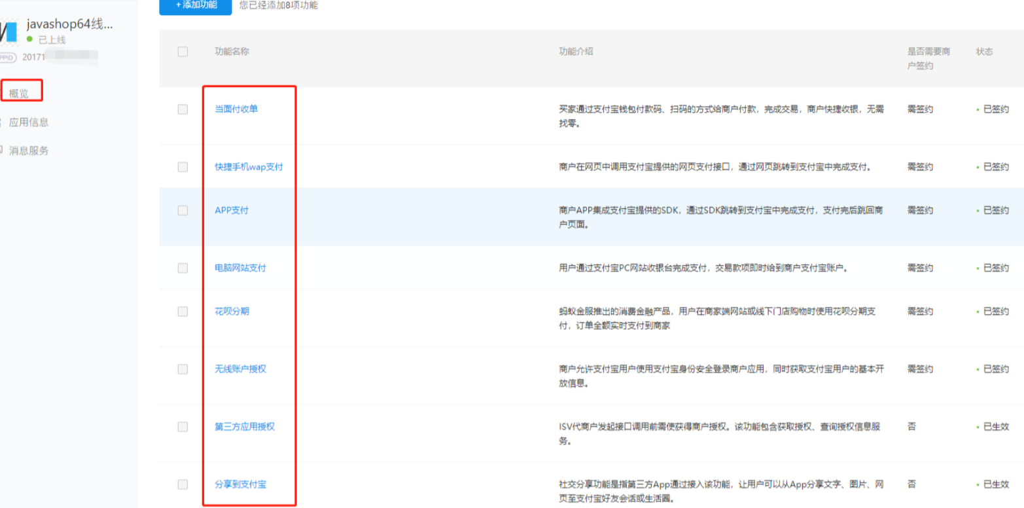The width and height of the screenshot is (1024, 508).
Task: Go to 应用信息 in sidebar
Action: 29,122
